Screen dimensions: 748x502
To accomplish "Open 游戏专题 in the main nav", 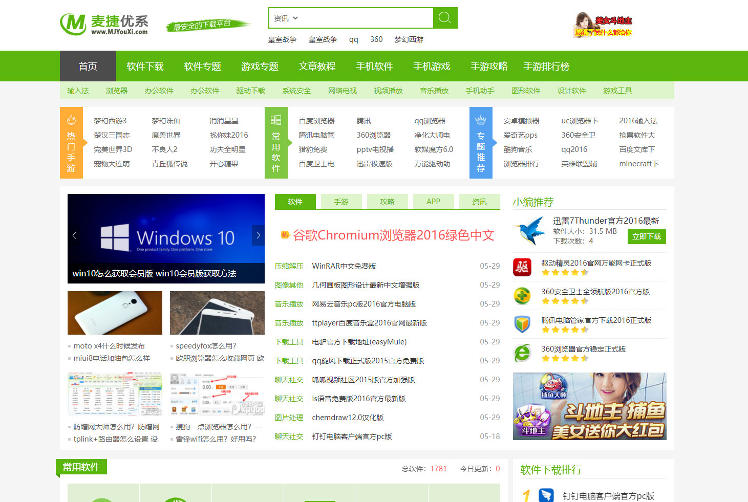I will [260, 66].
